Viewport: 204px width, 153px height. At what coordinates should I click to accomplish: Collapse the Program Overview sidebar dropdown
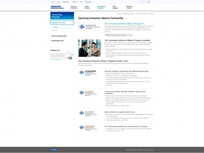[x=72, y=23]
